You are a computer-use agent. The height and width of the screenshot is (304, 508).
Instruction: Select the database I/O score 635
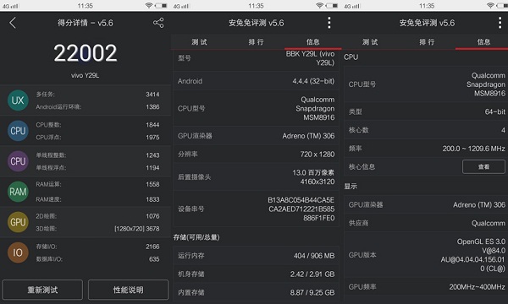154,259
